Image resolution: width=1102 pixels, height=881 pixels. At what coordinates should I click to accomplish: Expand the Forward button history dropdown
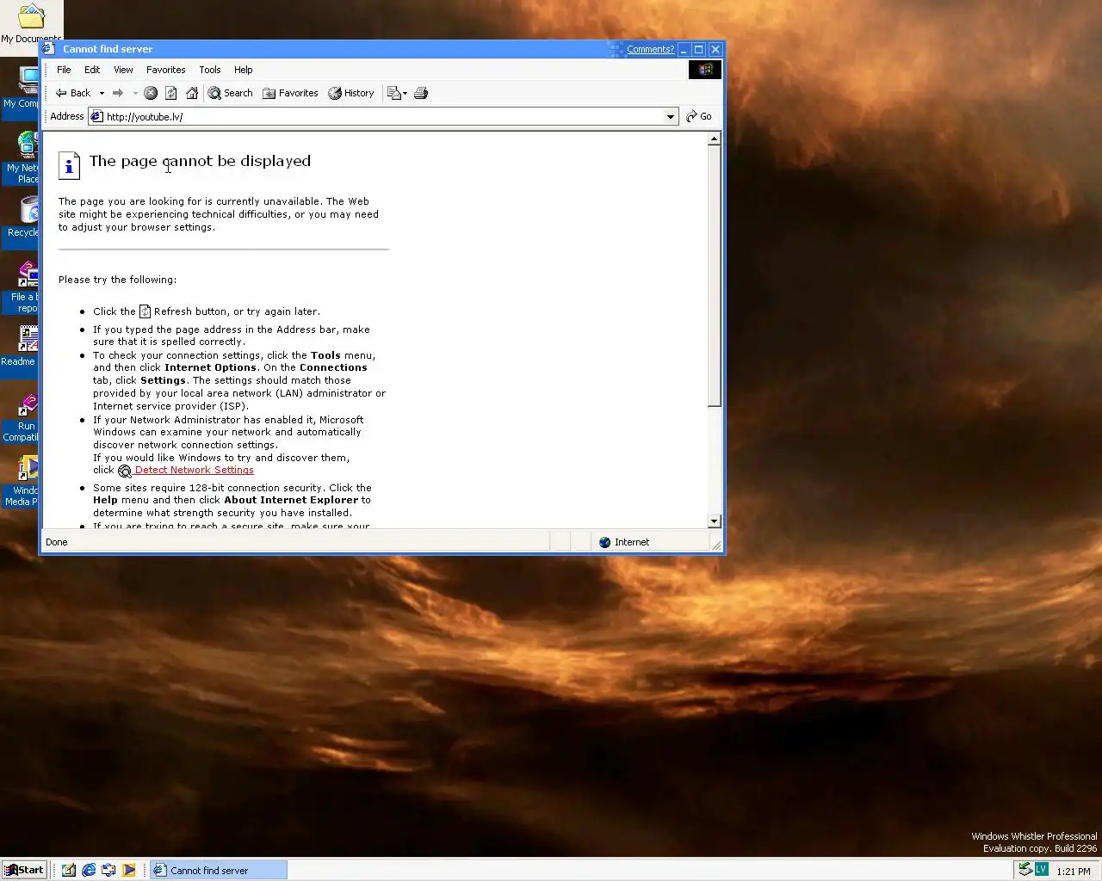tap(135, 93)
